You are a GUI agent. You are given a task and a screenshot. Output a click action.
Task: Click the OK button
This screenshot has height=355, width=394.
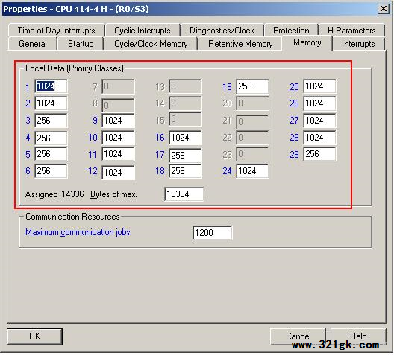click(x=34, y=336)
